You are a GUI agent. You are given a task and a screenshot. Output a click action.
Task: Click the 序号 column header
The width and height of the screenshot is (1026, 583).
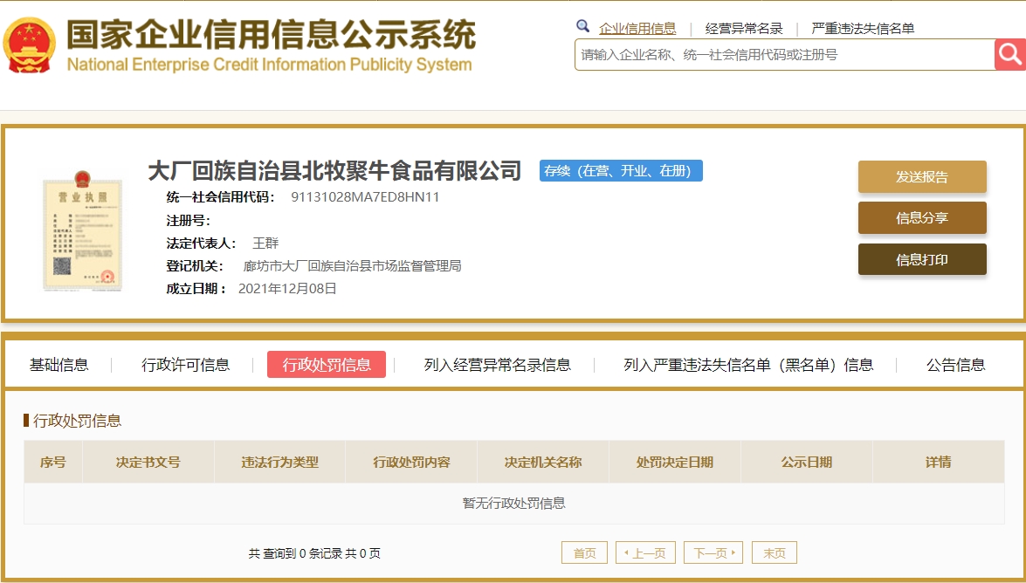[x=53, y=462]
